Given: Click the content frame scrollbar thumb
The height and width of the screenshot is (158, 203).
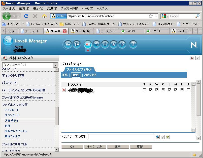Looking at the screenshot, I should pos(198,100).
